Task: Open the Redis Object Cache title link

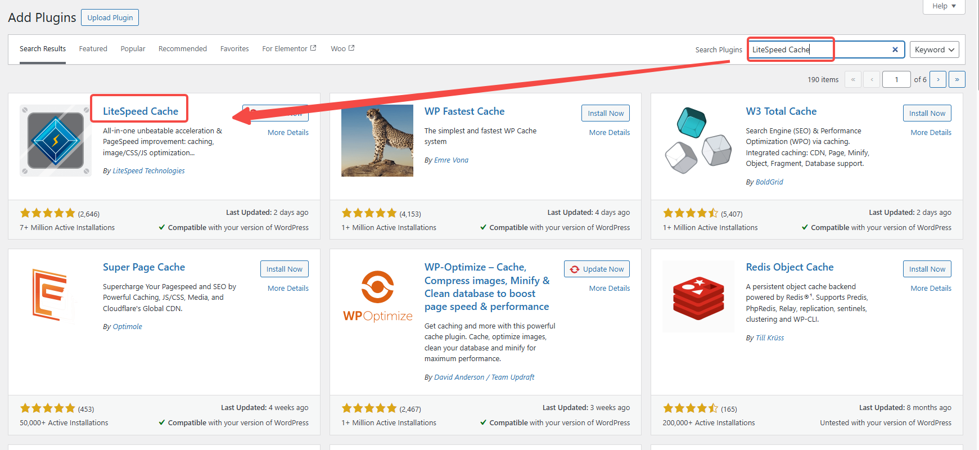Action: (x=789, y=267)
